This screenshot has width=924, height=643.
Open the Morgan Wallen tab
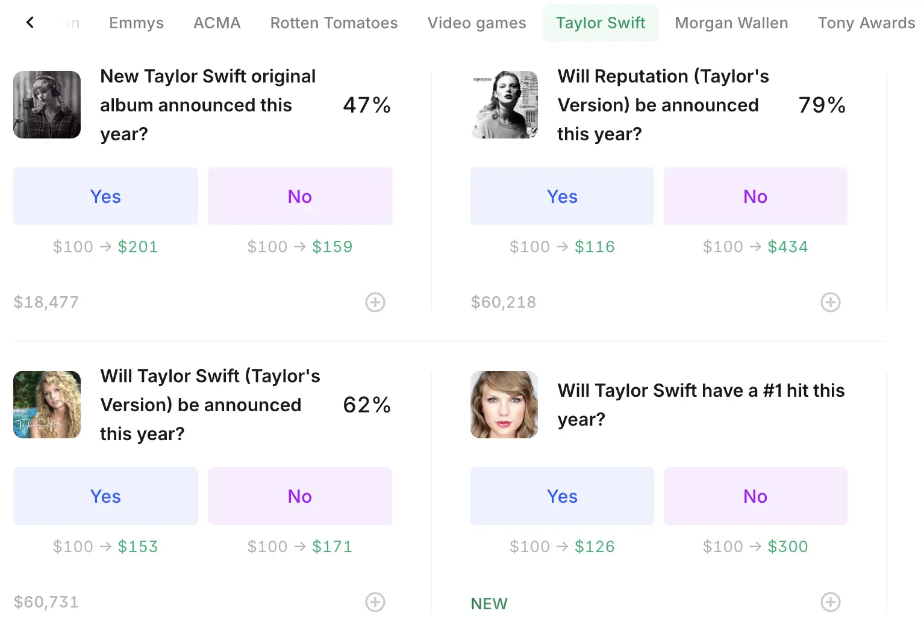click(731, 22)
